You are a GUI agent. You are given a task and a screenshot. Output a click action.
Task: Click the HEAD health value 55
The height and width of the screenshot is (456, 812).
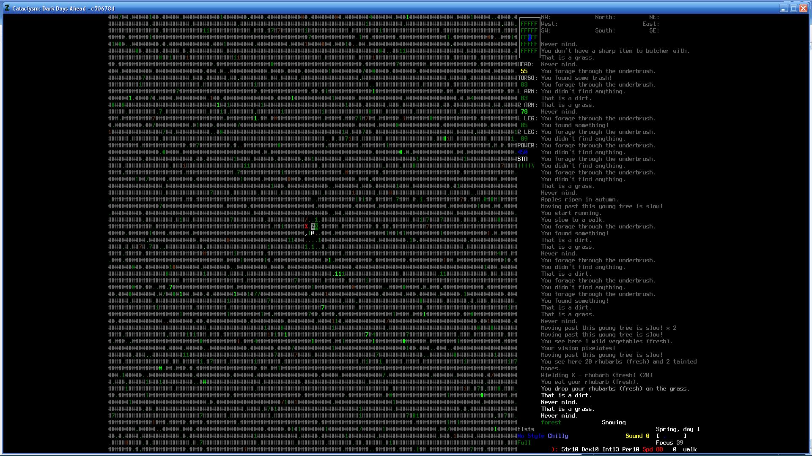(x=524, y=71)
